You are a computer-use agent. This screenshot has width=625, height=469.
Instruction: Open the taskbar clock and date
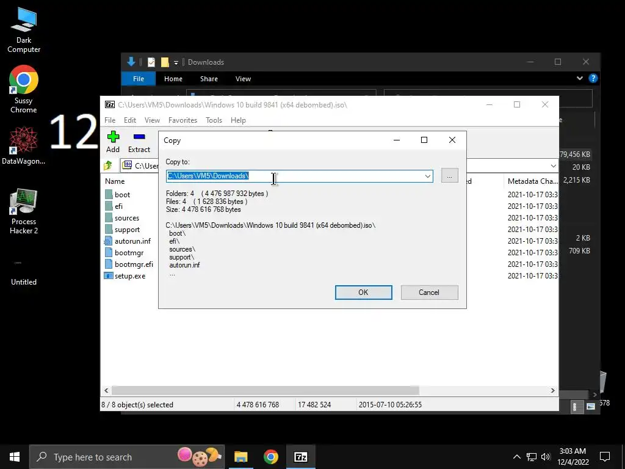coord(573,457)
